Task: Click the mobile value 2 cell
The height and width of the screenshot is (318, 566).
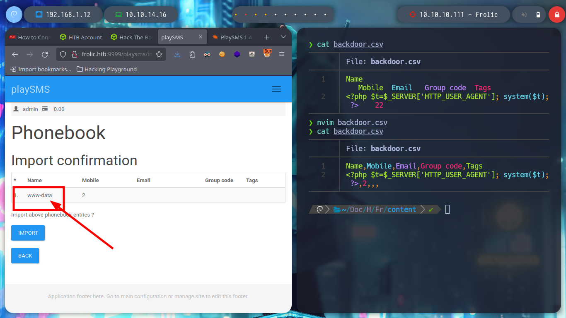Action: pyautogui.click(x=83, y=195)
